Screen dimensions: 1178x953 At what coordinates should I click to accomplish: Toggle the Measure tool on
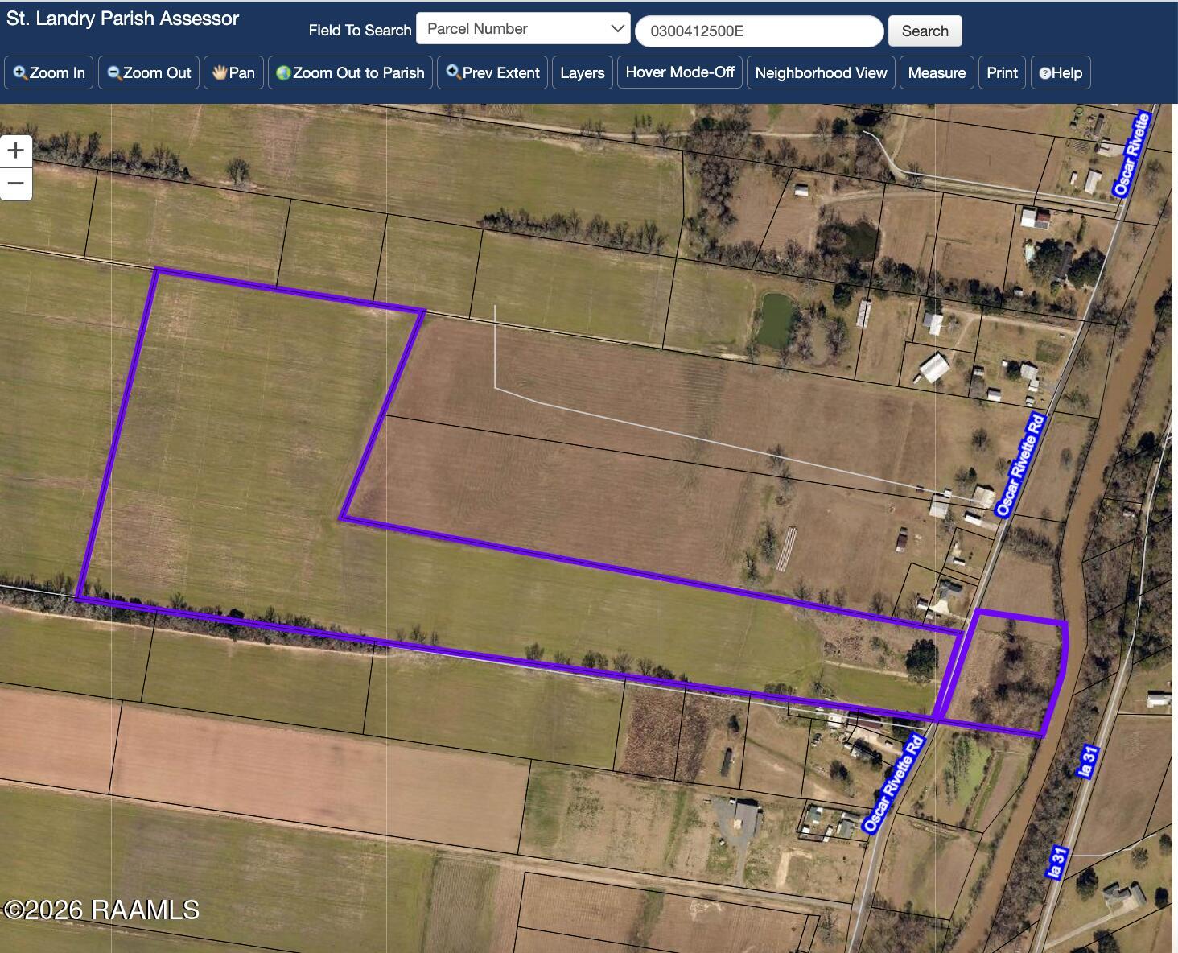point(937,72)
